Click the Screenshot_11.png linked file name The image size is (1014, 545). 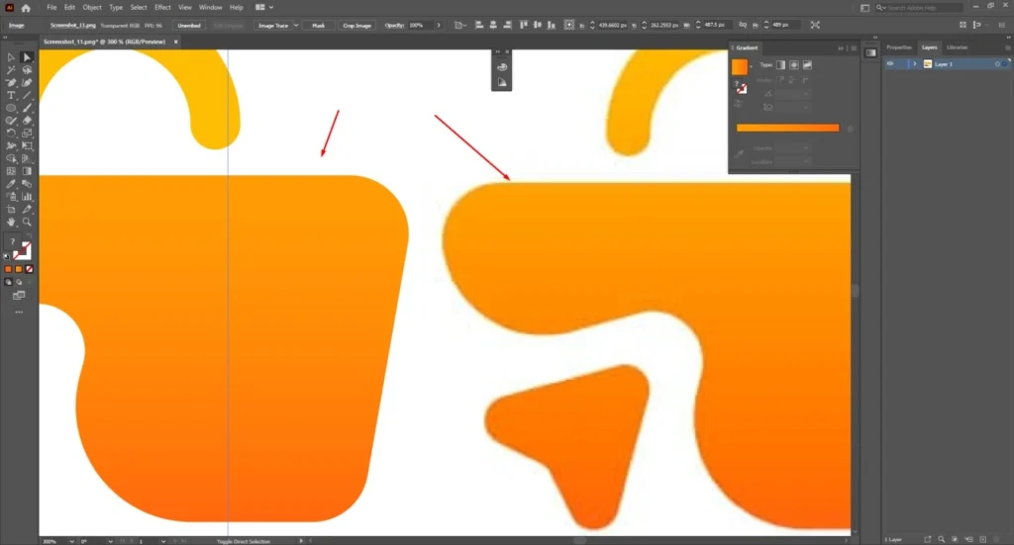click(x=73, y=25)
